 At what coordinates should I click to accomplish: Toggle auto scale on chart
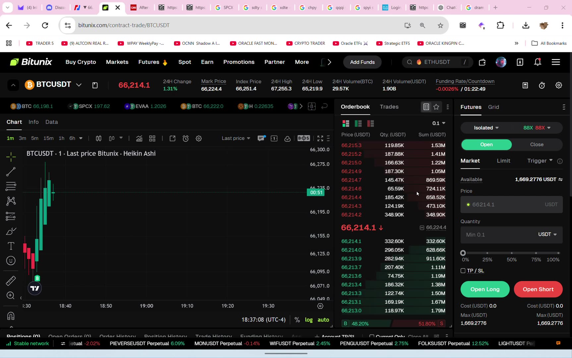point(323,320)
